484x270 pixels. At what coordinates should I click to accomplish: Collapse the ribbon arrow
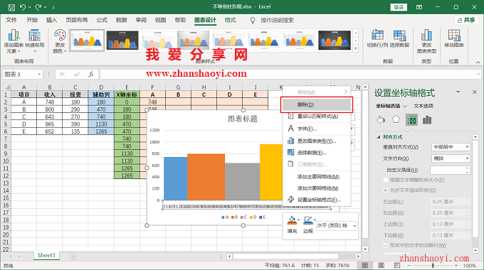[x=478, y=63]
